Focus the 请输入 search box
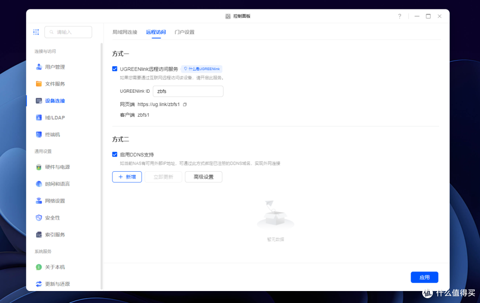 pos(68,32)
